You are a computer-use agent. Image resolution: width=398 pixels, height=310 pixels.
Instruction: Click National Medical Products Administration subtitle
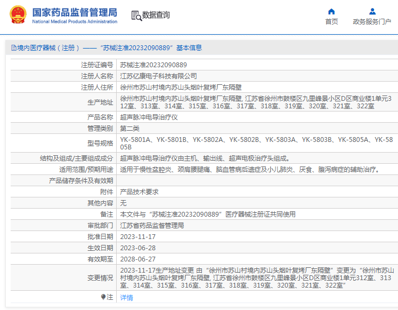[75, 21]
